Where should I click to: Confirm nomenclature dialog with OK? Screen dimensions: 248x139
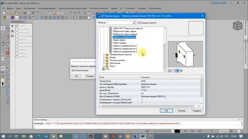(166, 111)
